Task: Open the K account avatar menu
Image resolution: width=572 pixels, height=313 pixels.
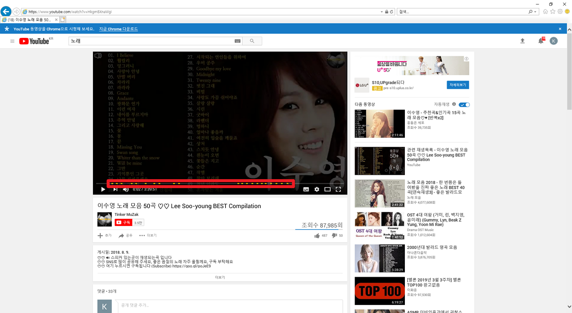Action: (x=554, y=41)
